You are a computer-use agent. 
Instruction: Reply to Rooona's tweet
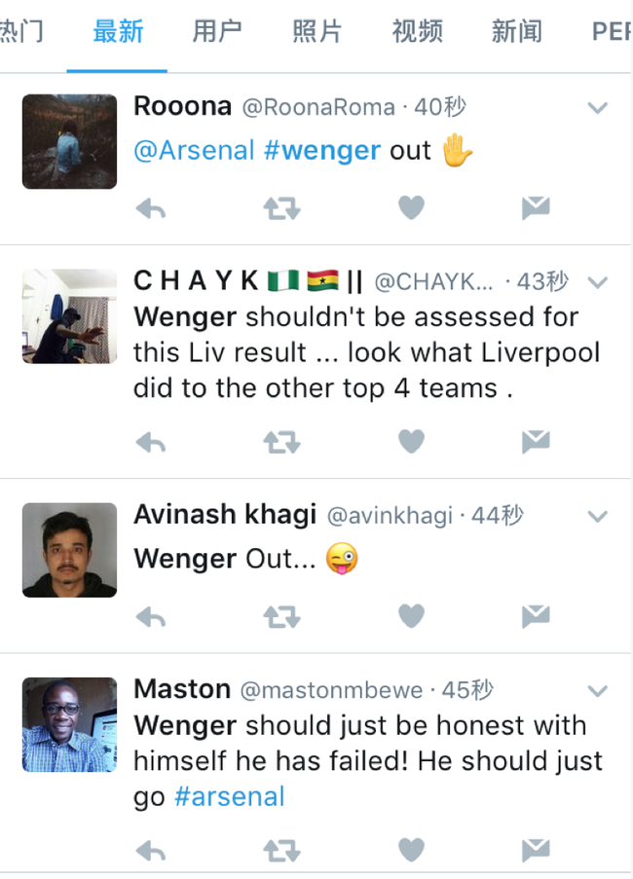(151, 207)
